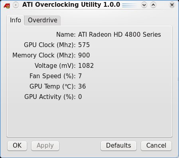The width and height of the screenshot is (179, 158).
Task: Open the window menu via ATI logo icon
Action: point(7,6)
